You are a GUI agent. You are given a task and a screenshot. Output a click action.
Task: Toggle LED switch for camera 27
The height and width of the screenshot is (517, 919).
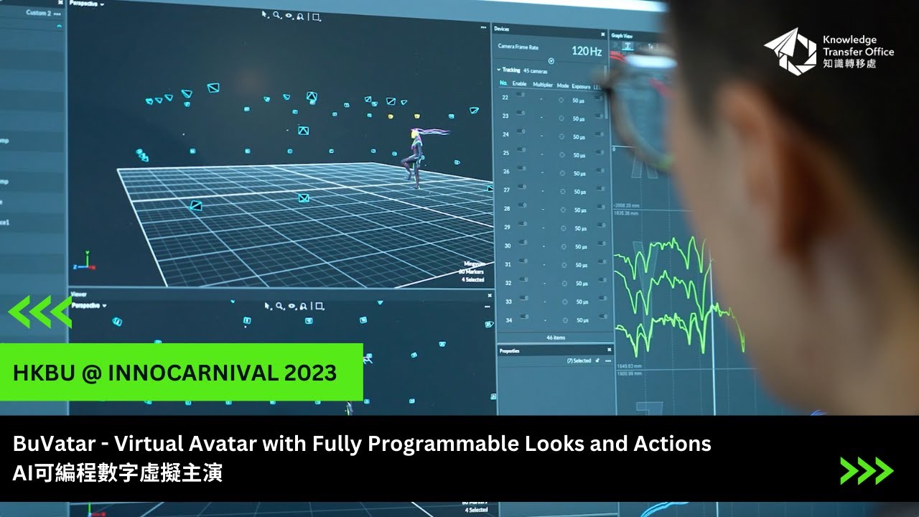click(600, 190)
